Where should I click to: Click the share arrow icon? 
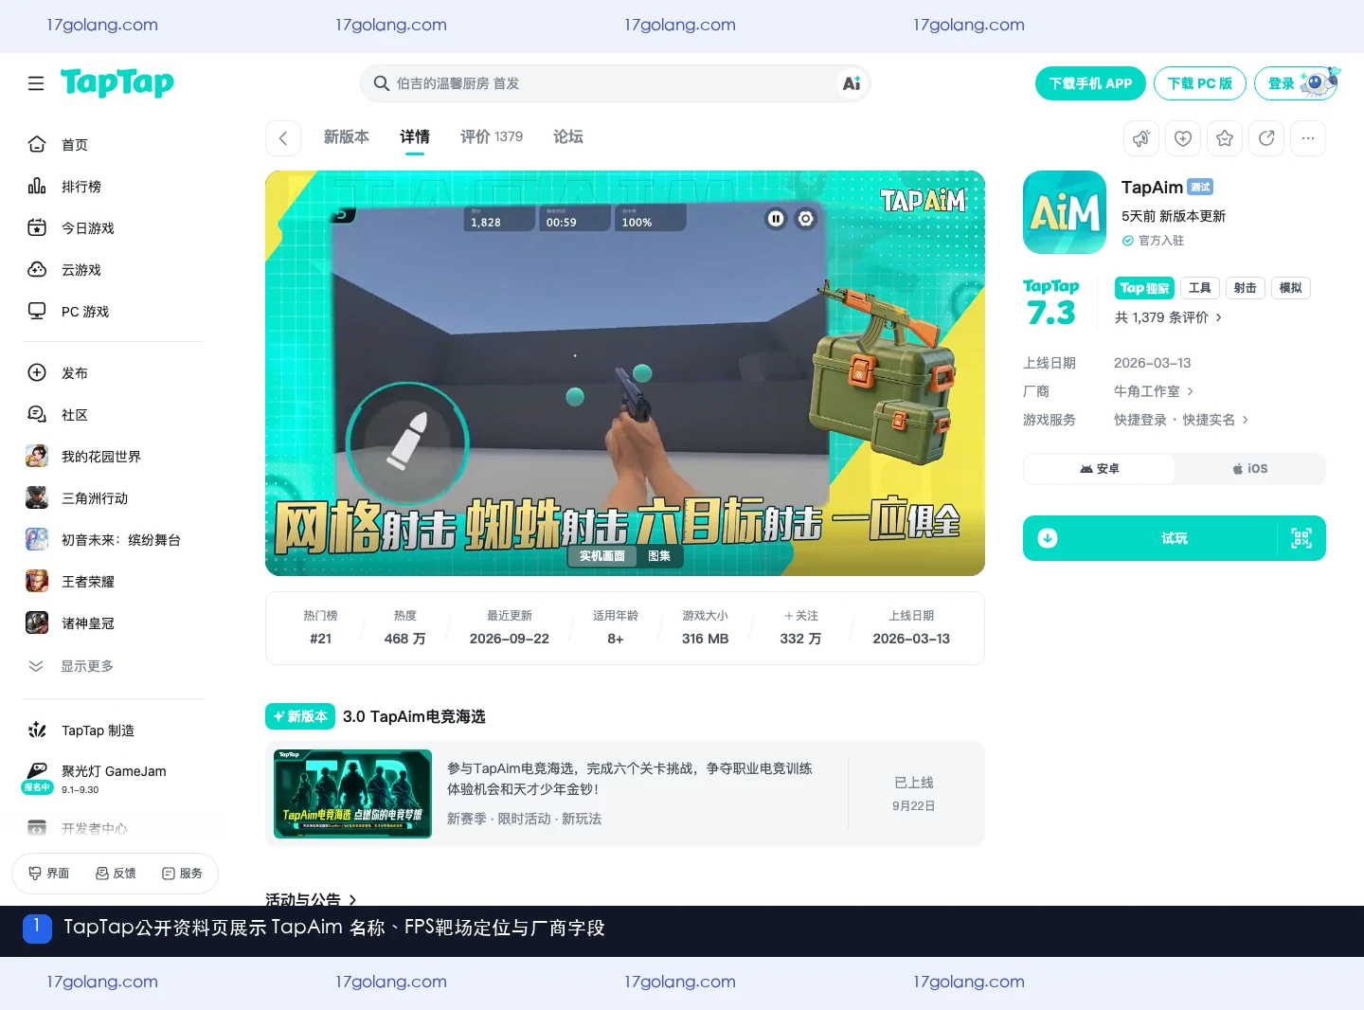click(1266, 138)
